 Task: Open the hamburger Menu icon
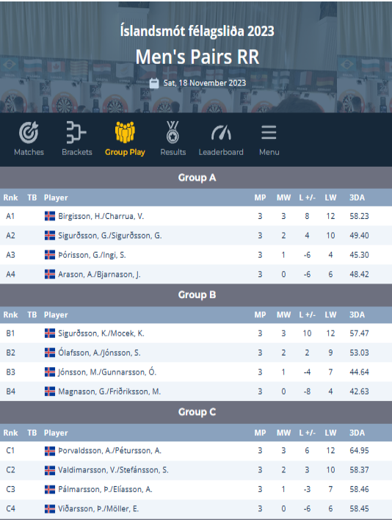pyautogui.click(x=269, y=132)
